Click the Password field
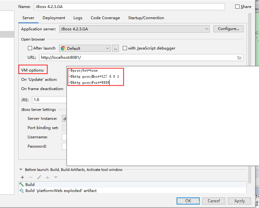Image resolution: width=259 pixels, height=208 pixels. tap(64, 146)
